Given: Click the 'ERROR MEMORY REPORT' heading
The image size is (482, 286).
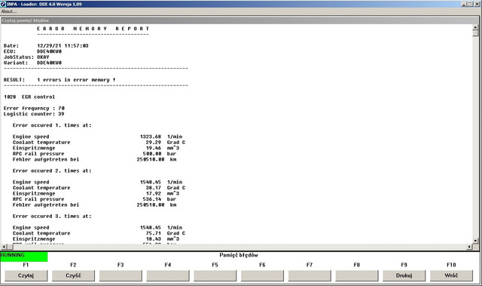Looking at the screenshot, I should click(x=93, y=29).
